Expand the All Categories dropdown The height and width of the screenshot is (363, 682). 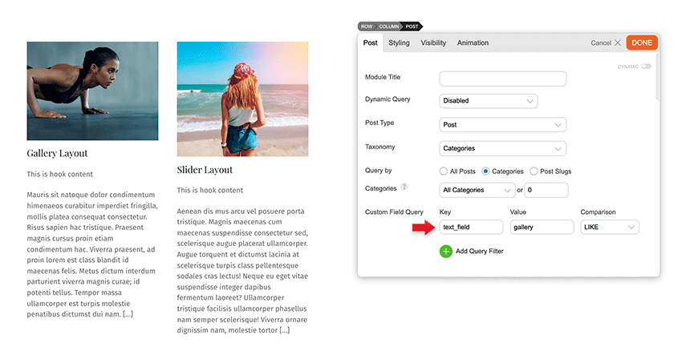(477, 190)
